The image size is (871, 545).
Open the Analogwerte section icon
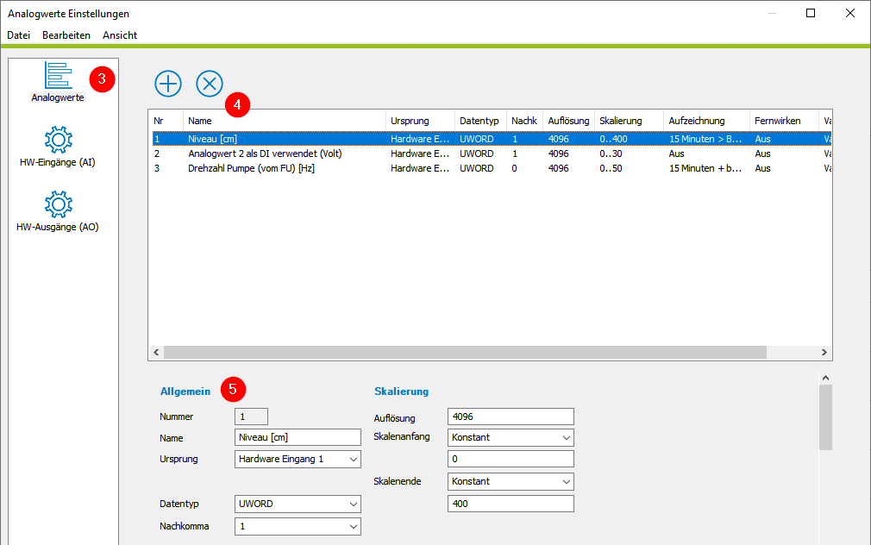pos(59,76)
